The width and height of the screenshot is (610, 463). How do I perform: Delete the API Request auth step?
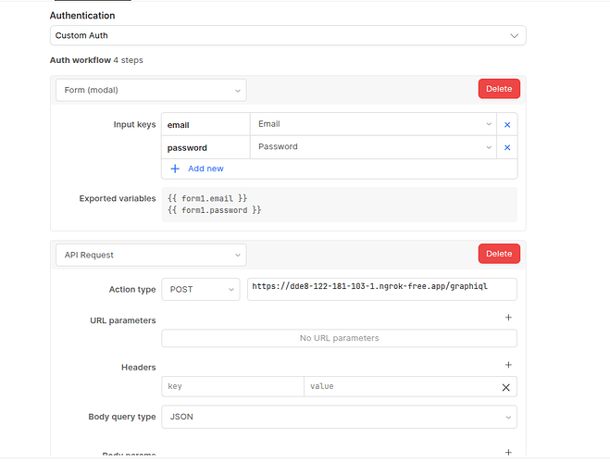point(499,254)
